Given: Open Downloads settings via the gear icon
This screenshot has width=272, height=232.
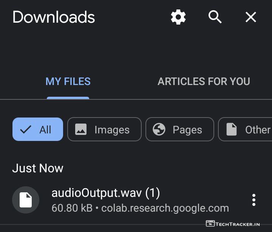Looking at the screenshot, I should coord(178,17).
